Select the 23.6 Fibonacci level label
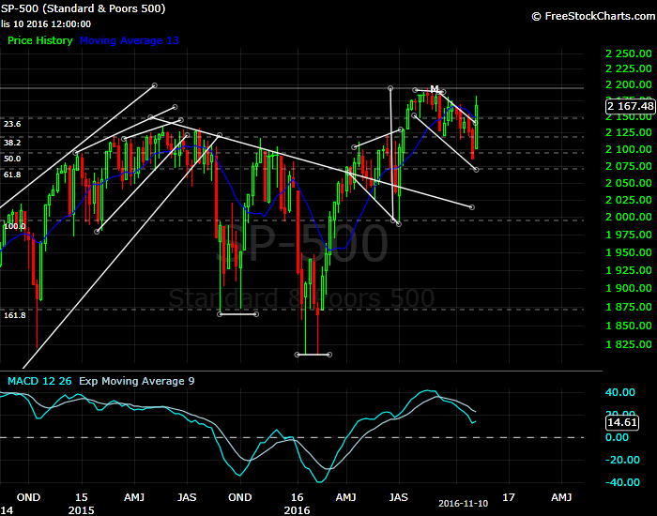657x516 pixels. [12, 124]
